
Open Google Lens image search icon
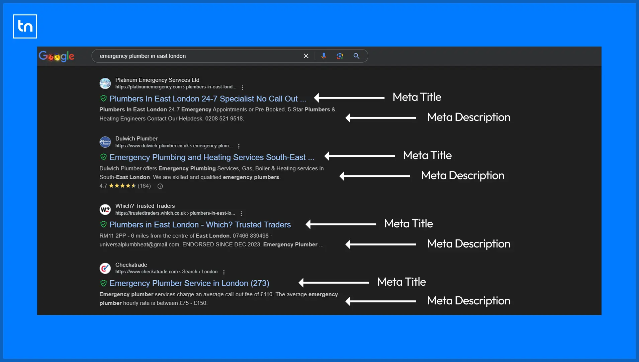click(x=340, y=56)
